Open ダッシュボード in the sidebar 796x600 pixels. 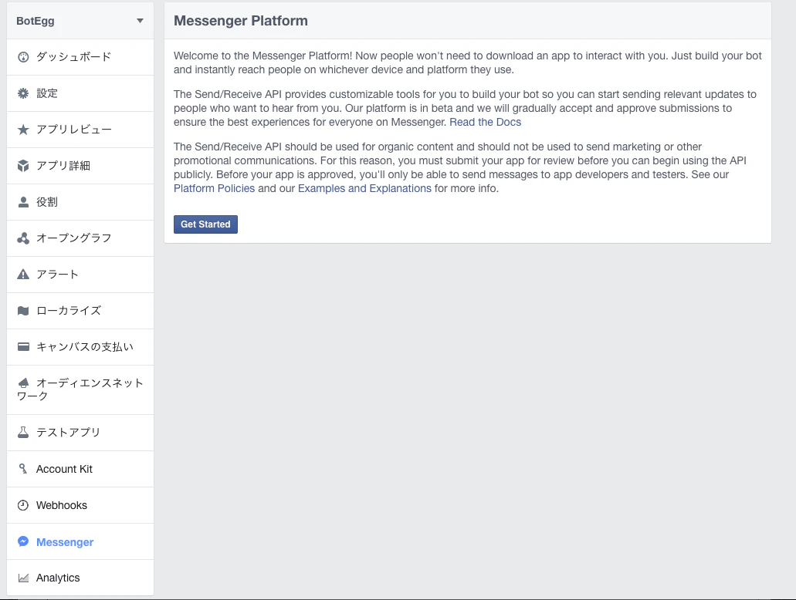click(80, 57)
